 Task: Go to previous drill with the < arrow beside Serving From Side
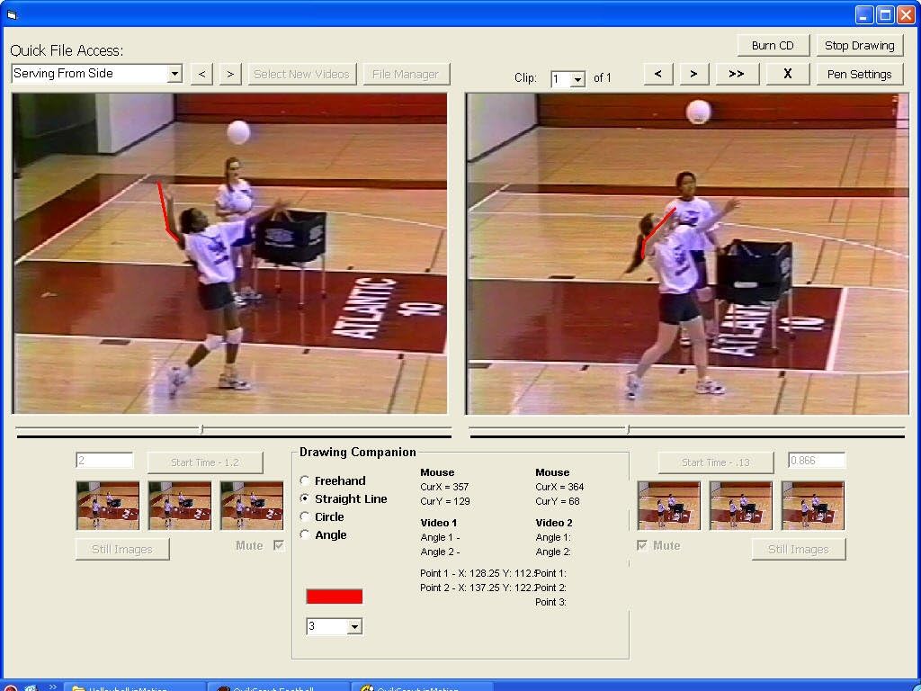click(x=201, y=74)
